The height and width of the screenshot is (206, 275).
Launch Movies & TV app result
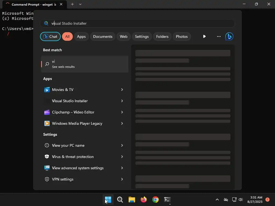click(85, 90)
